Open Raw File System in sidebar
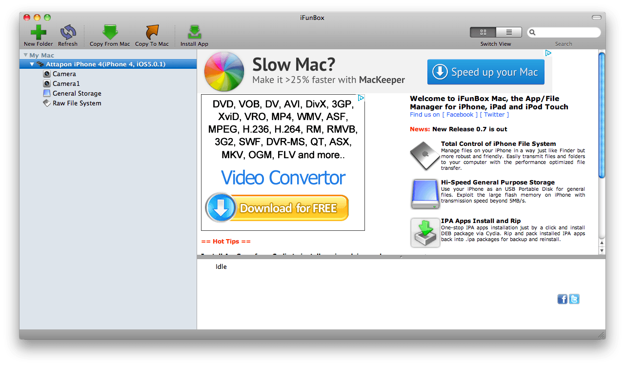This screenshot has height=366, width=625. click(x=77, y=103)
